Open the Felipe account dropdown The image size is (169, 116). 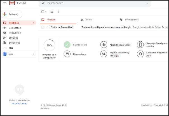15,54
